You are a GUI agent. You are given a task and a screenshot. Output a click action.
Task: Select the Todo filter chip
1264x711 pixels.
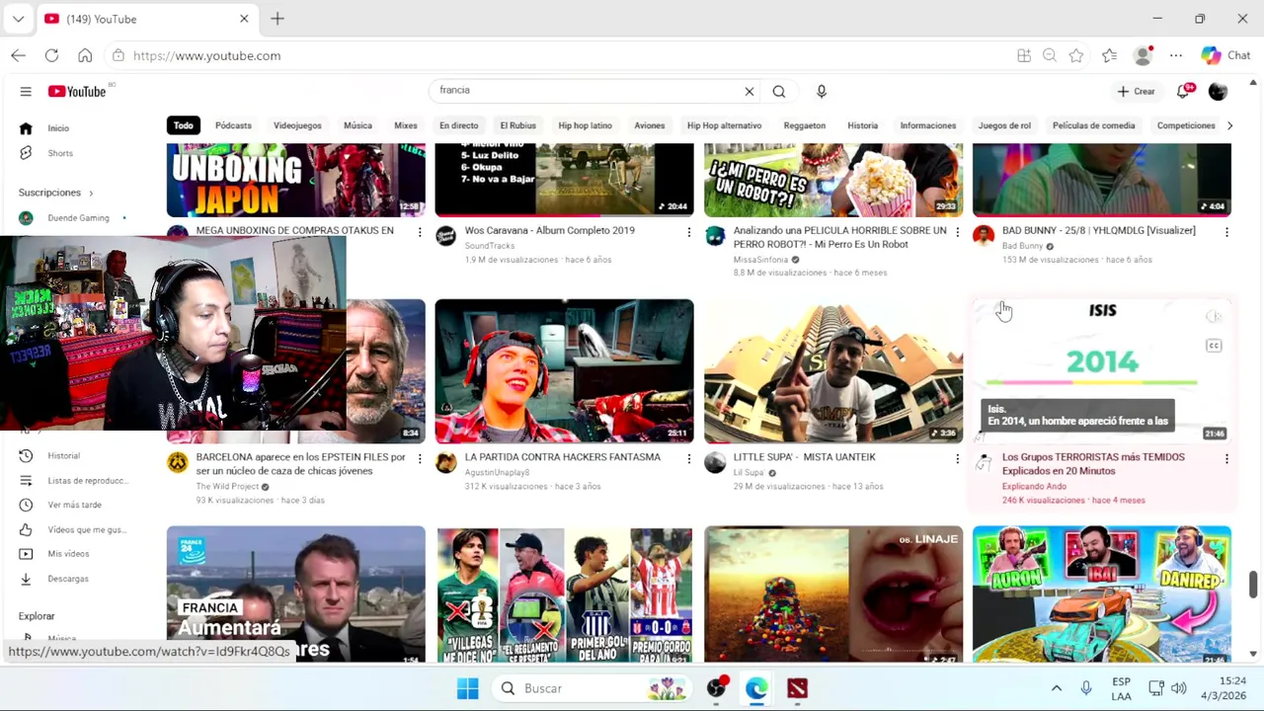click(184, 125)
